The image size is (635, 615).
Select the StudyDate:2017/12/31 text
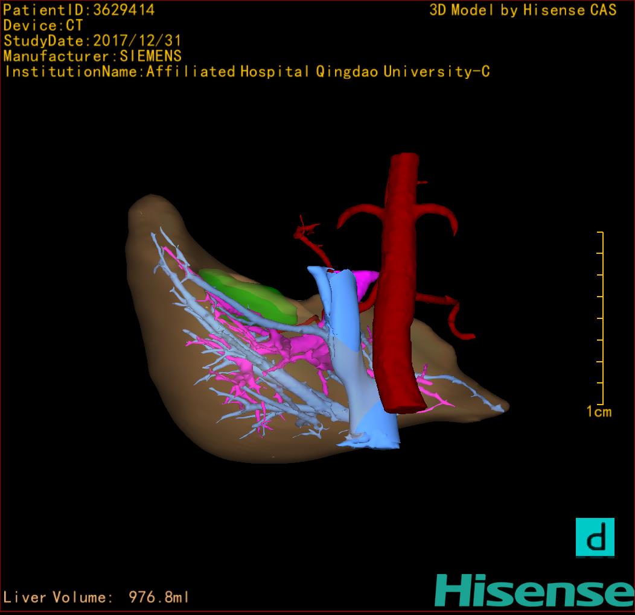click(x=92, y=41)
